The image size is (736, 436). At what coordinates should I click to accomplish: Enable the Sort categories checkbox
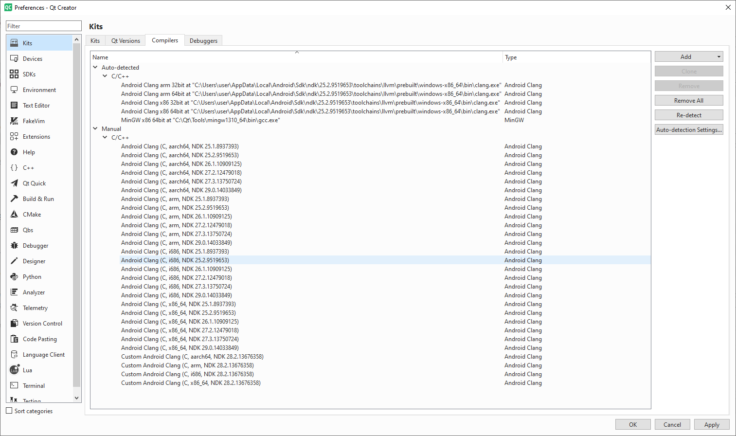click(9, 411)
